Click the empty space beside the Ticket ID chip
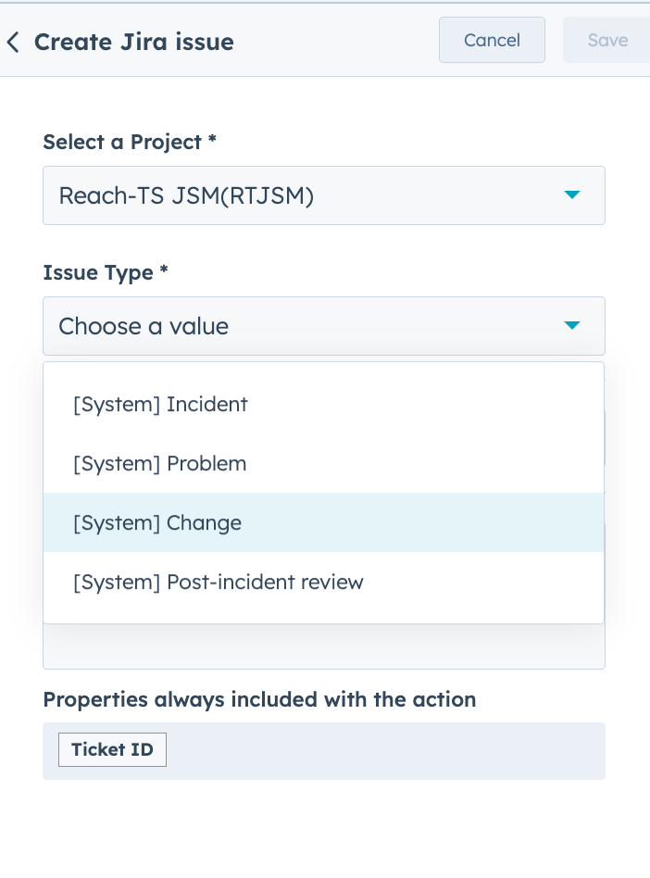This screenshot has width=650, height=878. 385,751
